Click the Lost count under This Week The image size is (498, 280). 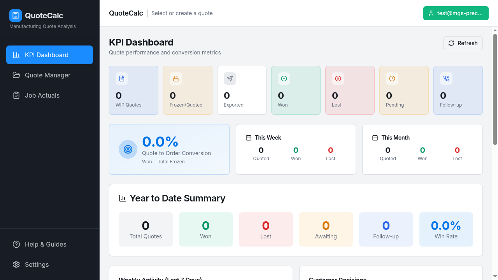(331, 150)
